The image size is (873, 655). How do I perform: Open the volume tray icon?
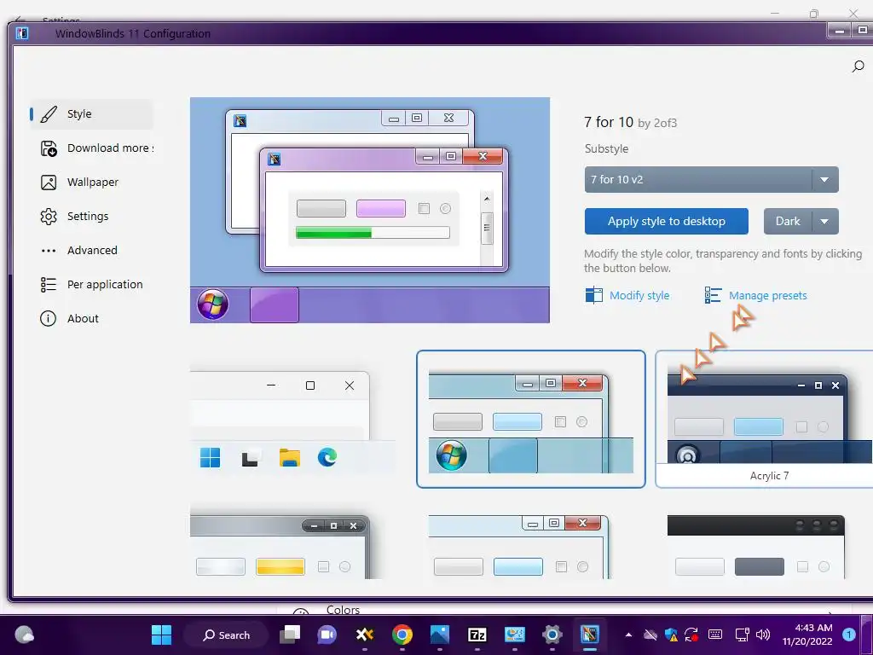coord(763,635)
